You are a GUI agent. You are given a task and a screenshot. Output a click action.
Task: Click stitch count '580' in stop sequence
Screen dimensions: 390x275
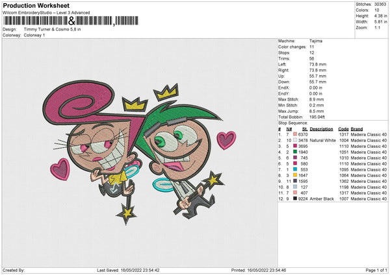(x=304, y=163)
